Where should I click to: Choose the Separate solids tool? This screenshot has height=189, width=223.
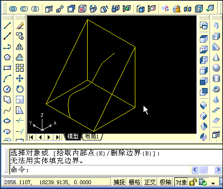tap(188, 9)
